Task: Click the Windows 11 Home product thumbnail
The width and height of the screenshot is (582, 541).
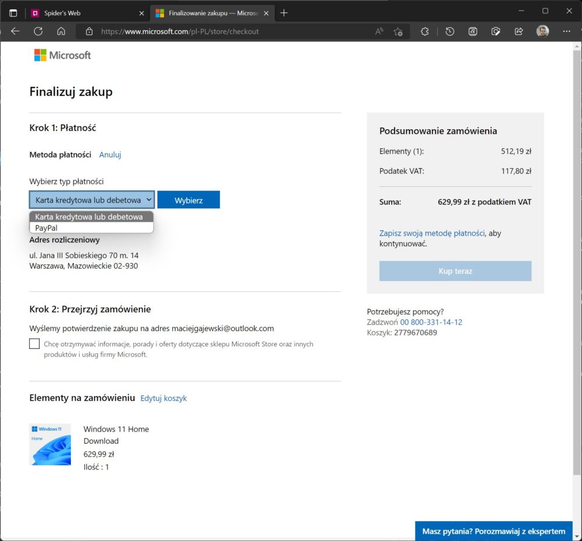Action: pyautogui.click(x=50, y=444)
